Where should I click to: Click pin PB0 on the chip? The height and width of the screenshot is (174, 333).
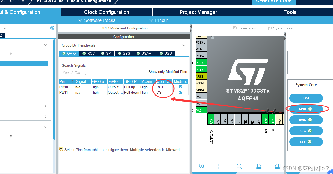[245, 119]
